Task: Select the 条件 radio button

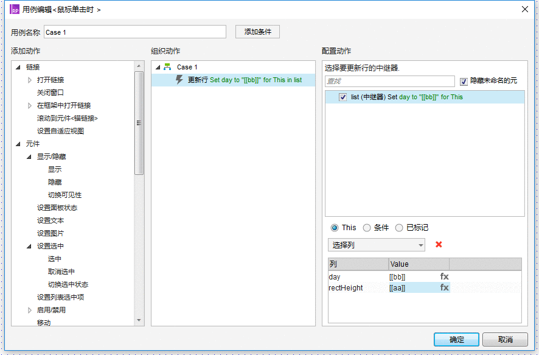Action: tap(367, 228)
